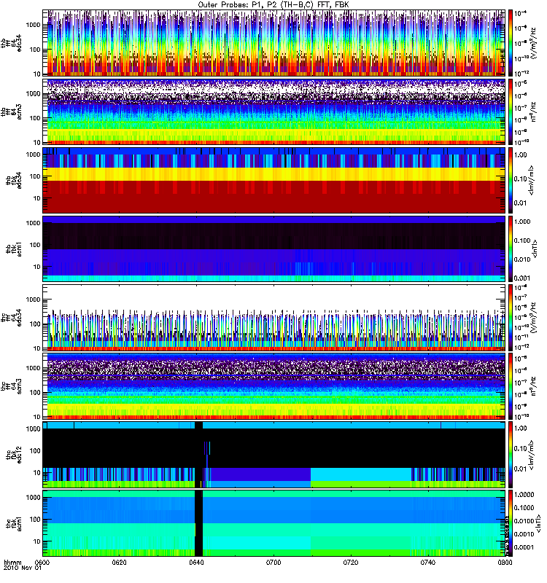Click the 0800 time axis label

click(x=505, y=562)
